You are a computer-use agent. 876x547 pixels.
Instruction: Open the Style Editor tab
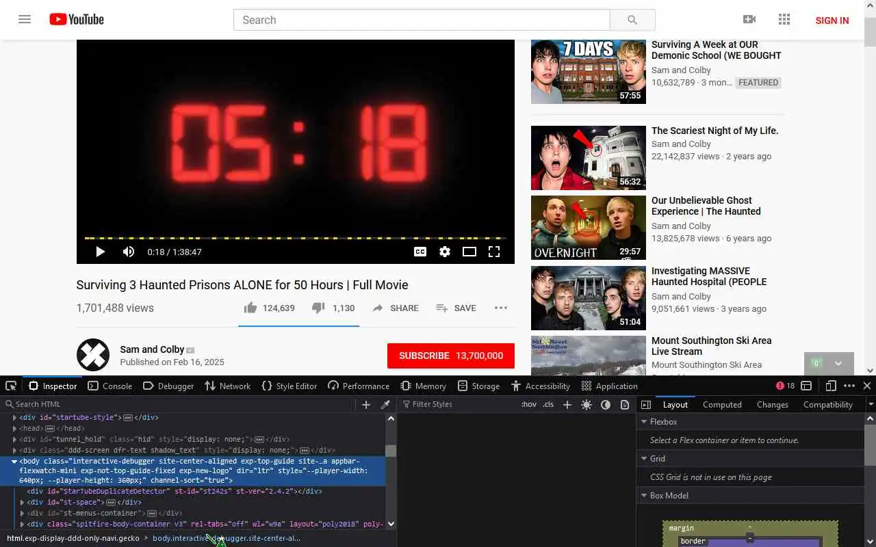[289, 386]
